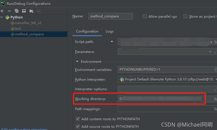Expand the Interpreter options field
The image size is (217, 130).
(216, 89)
